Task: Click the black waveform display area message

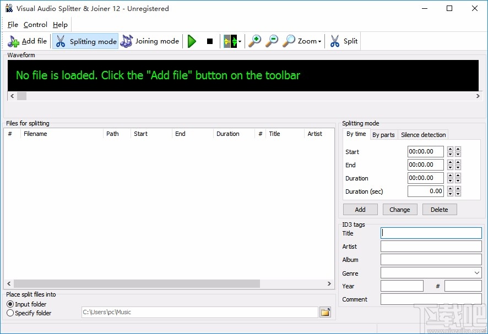Action: (158, 75)
